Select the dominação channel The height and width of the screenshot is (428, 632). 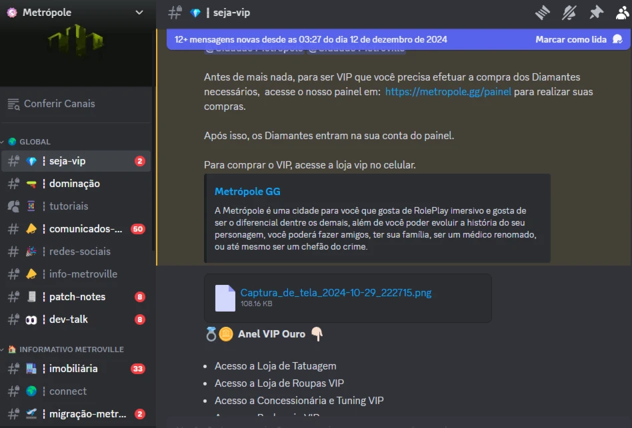(x=76, y=184)
